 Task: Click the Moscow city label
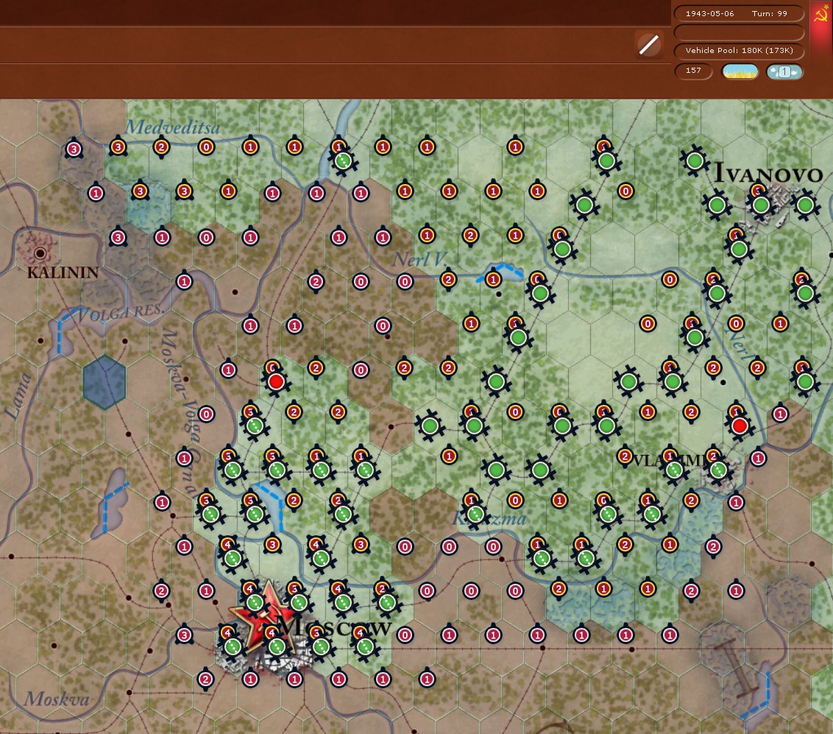tap(335, 627)
